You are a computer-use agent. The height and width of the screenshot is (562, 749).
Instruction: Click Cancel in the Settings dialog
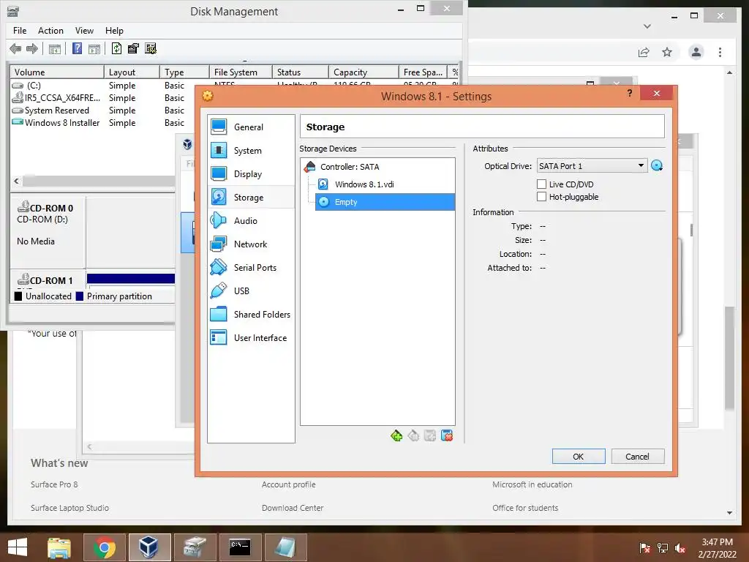637,457
